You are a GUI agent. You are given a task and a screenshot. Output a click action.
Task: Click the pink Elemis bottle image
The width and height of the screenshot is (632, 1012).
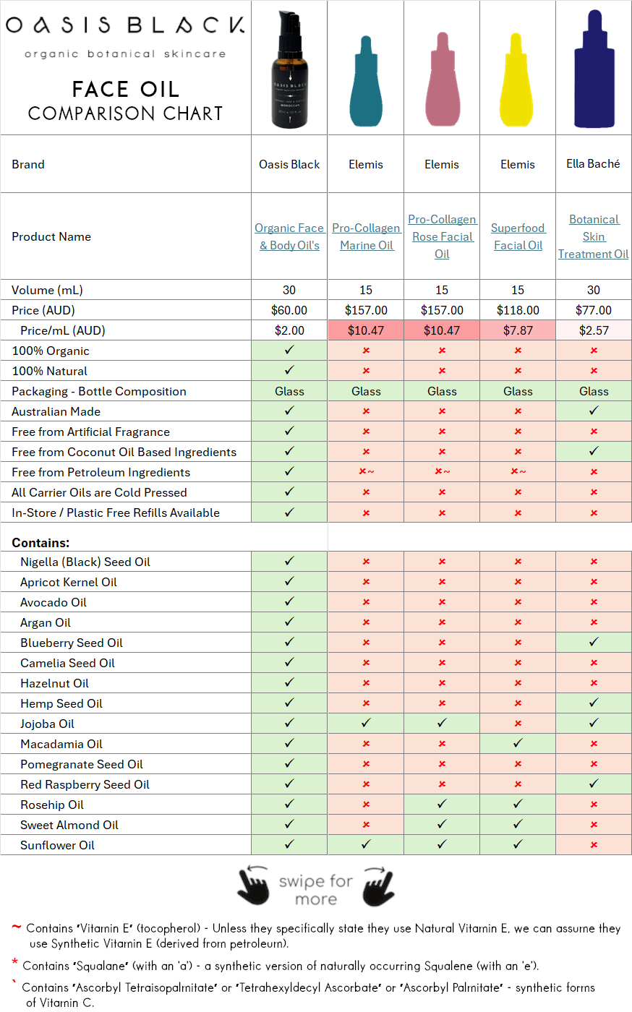click(442, 78)
